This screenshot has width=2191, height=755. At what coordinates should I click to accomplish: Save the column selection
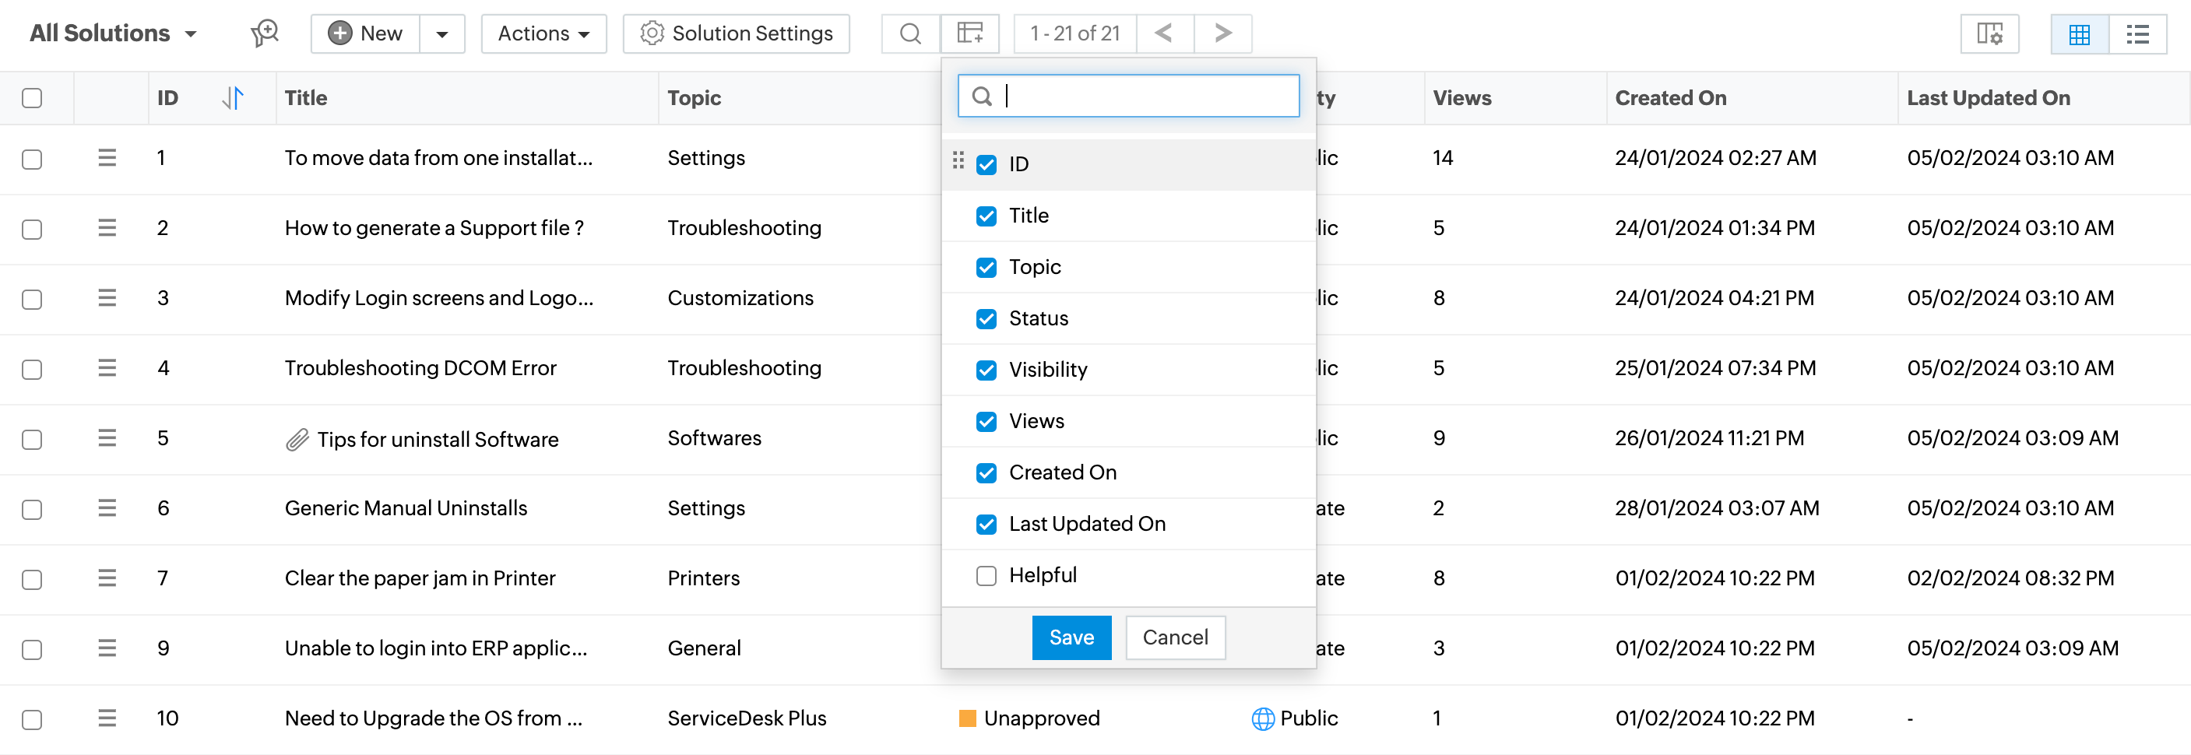click(1071, 637)
